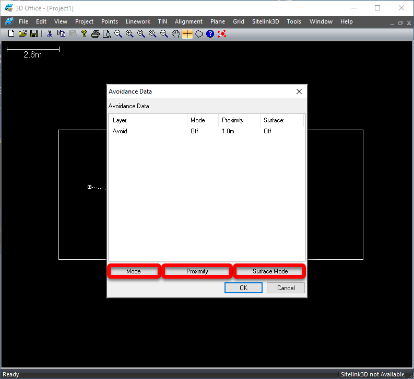This screenshot has width=414, height=379.
Task: Open the Sitelink3D menu
Action: pyautogui.click(x=266, y=21)
